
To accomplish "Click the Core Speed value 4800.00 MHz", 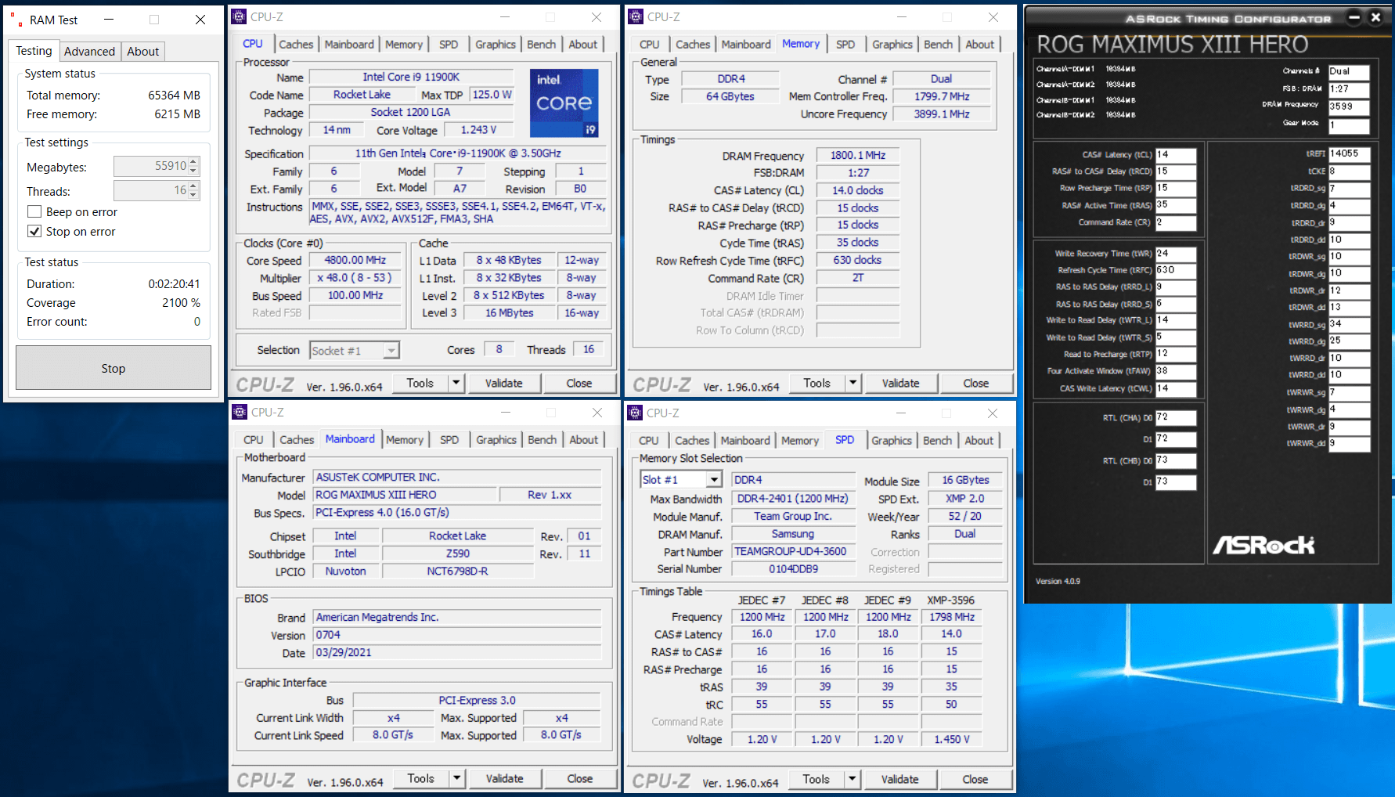I will 355,260.
